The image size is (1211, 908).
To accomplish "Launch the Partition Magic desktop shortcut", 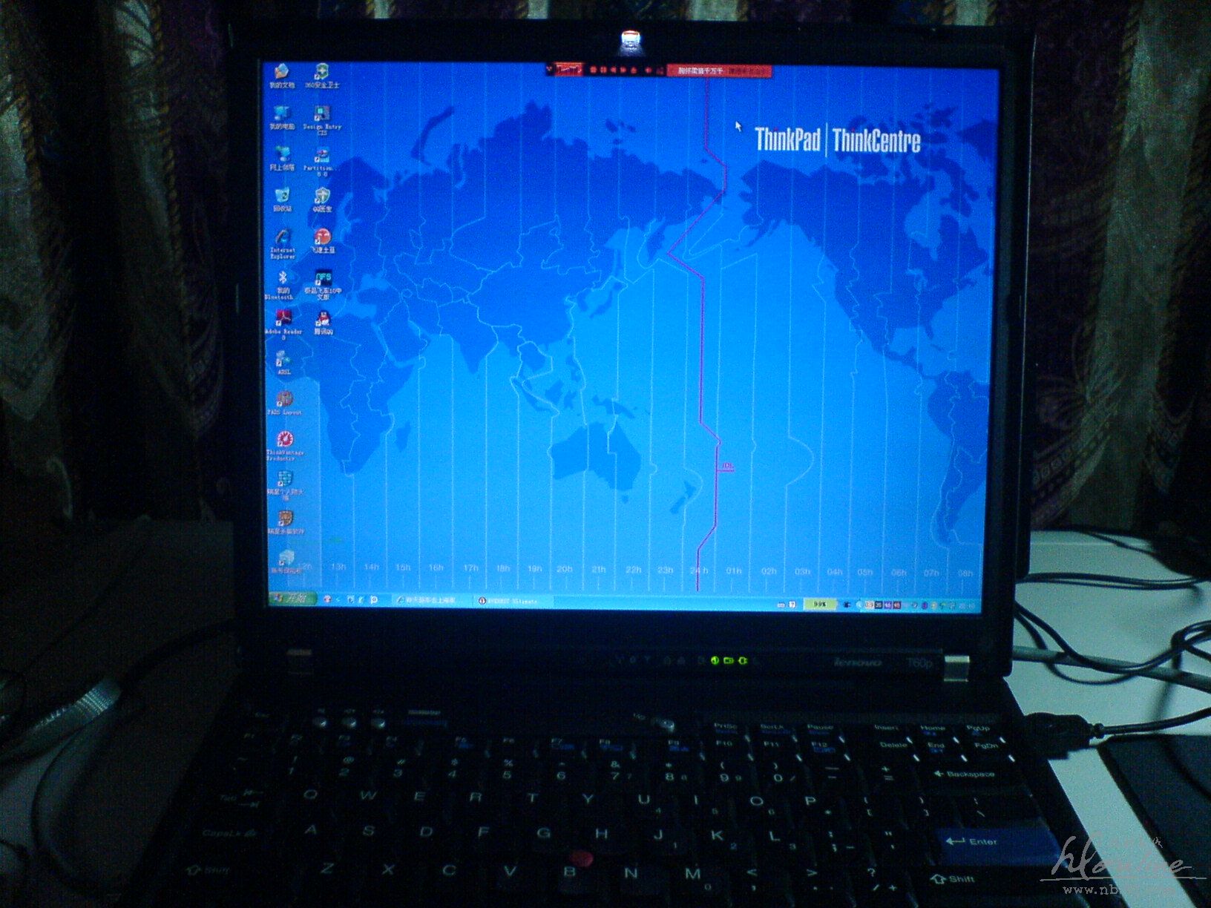I will coord(322,161).
